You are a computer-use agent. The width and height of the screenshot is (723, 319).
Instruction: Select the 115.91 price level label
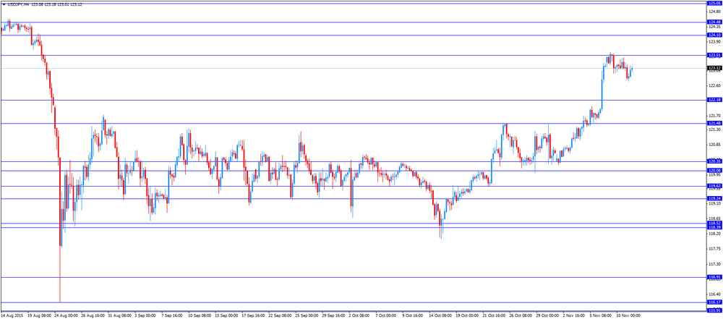(x=714, y=310)
